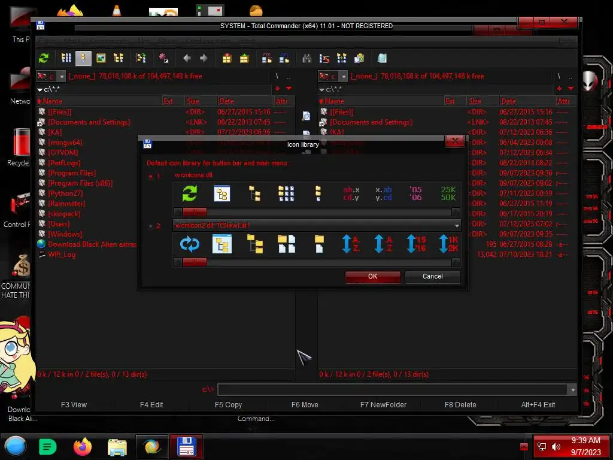This screenshot has width=613, height=460.
Task: Choose radio option 2 icon library
Action: tap(150, 226)
